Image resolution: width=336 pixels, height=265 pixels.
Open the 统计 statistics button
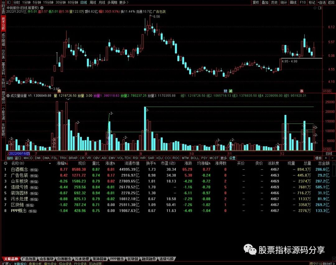[x=284, y=2]
